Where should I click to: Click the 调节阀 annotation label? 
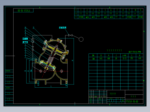[x=25, y=42]
